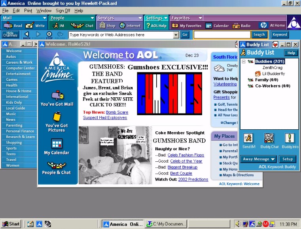
Task: Click the volume speaker tray icon
Action: tap(238, 224)
